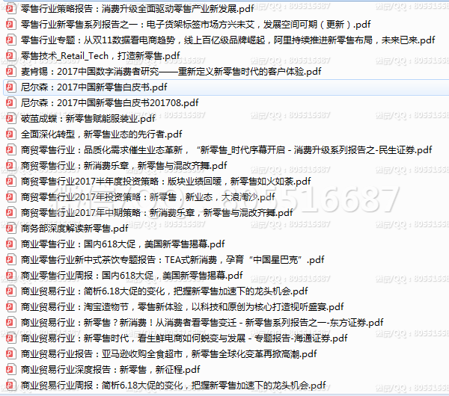Click the PDF icon beside 商业零售行业新中式茶饮专题报告
449x396 pixels.
click(x=10, y=260)
